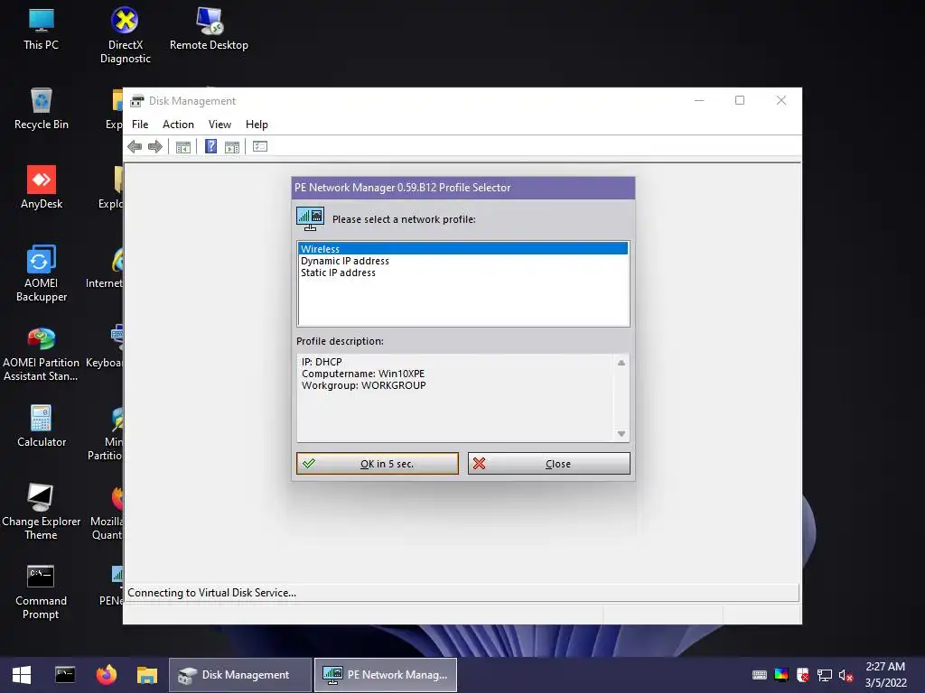Click the profile description scroll down arrow

point(621,434)
